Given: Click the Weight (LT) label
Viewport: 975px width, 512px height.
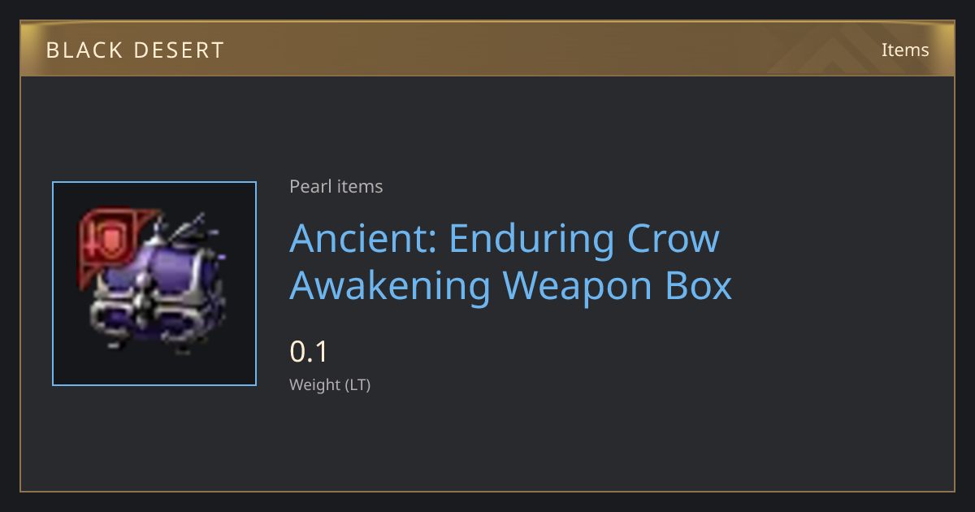Looking at the screenshot, I should 330,384.
